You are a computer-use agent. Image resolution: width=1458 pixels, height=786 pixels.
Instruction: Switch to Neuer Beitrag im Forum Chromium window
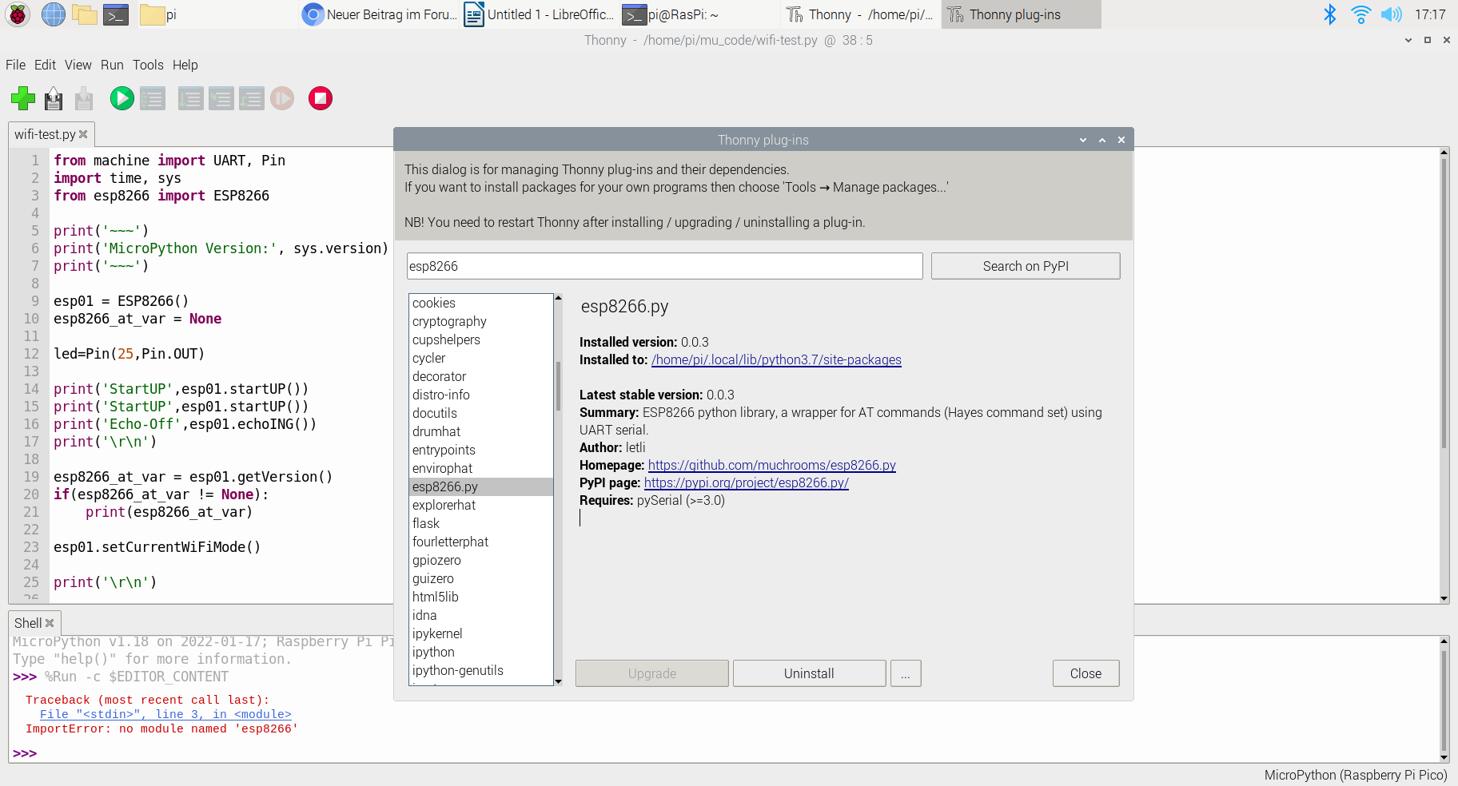[380, 14]
